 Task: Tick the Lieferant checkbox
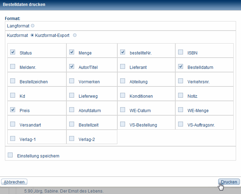(123, 66)
